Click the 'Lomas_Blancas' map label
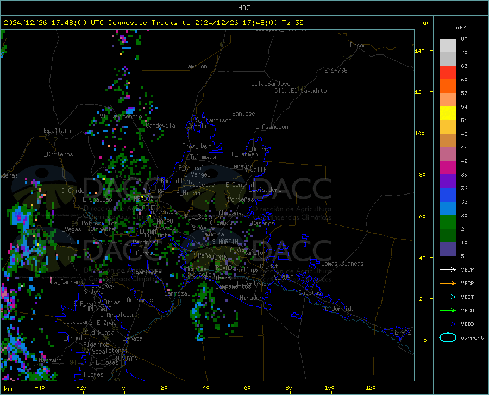Viewport: 489px width, 395px height. point(342,264)
